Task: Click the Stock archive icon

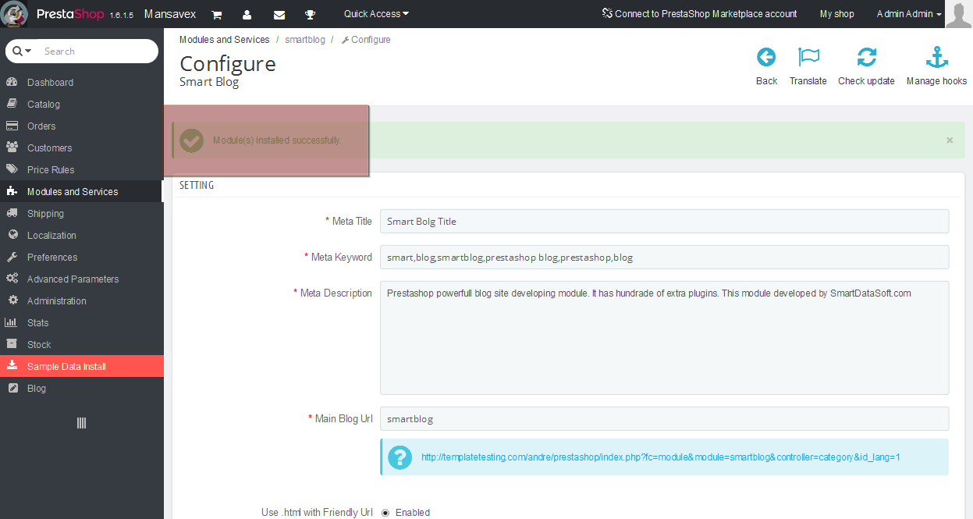Action: [x=12, y=344]
